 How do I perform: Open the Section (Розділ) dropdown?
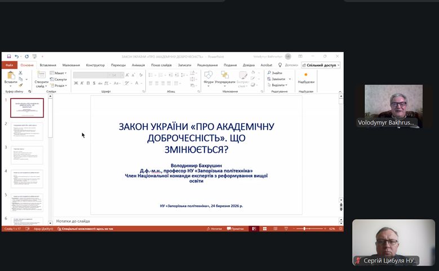point(60,86)
